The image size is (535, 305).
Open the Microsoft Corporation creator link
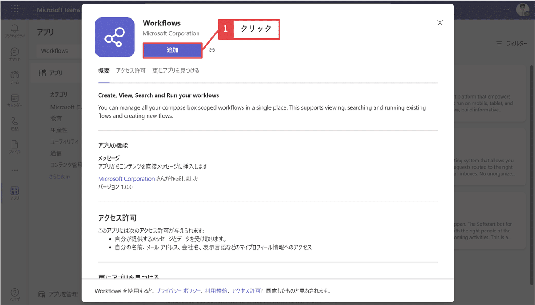coord(126,178)
